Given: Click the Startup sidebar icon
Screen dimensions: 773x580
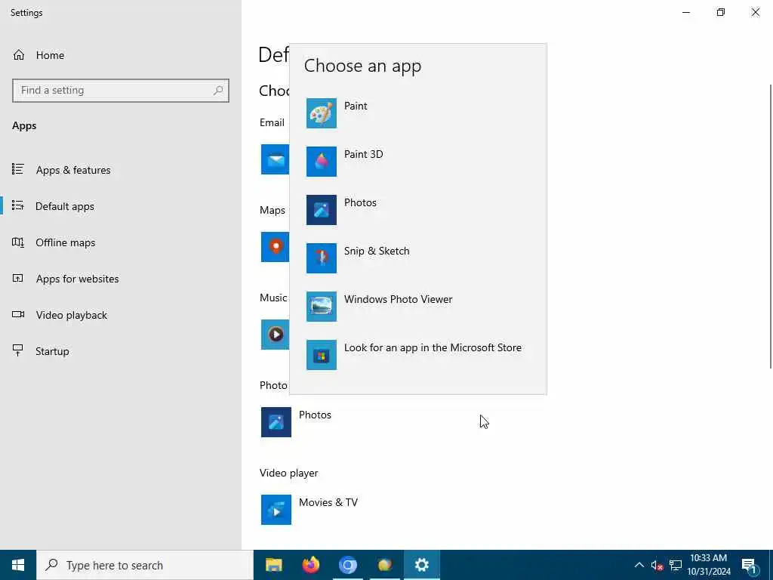Looking at the screenshot, I should pos(18,350).
